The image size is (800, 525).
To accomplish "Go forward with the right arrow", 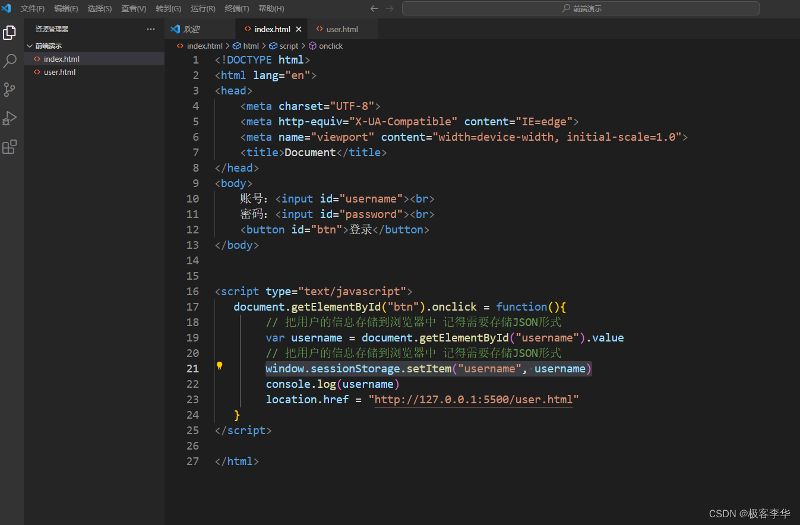I will click(x=390, y=8).
